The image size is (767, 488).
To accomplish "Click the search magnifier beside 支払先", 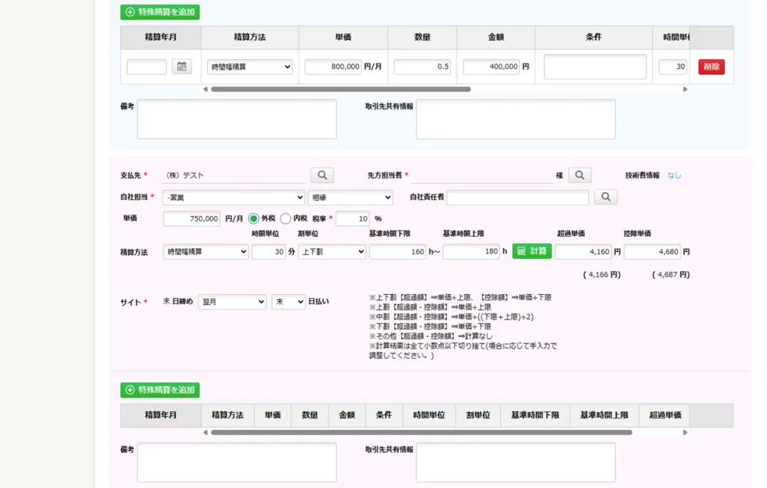I will (x=321, y=175).
